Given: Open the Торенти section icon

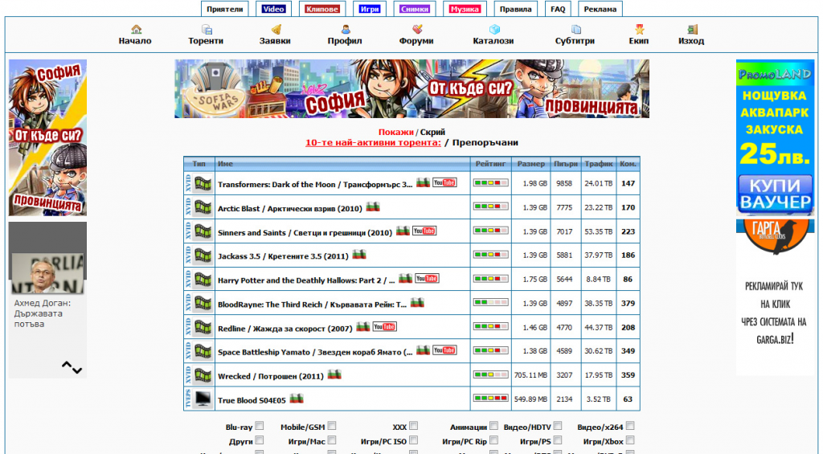Looking at the screenshot, I should (206, 29).
